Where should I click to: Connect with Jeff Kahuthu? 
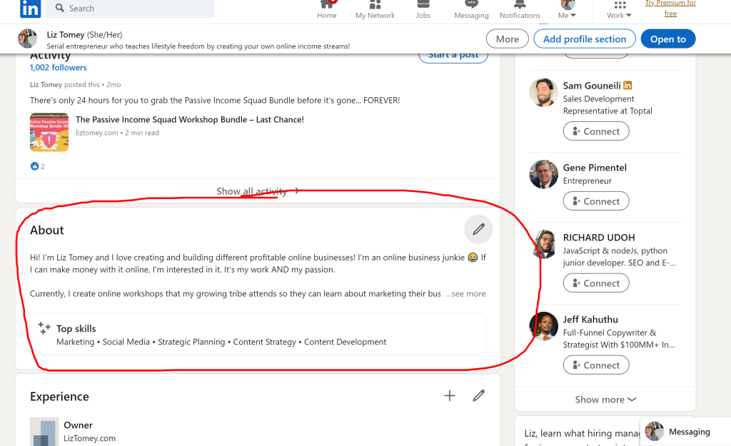coord(596,365)
